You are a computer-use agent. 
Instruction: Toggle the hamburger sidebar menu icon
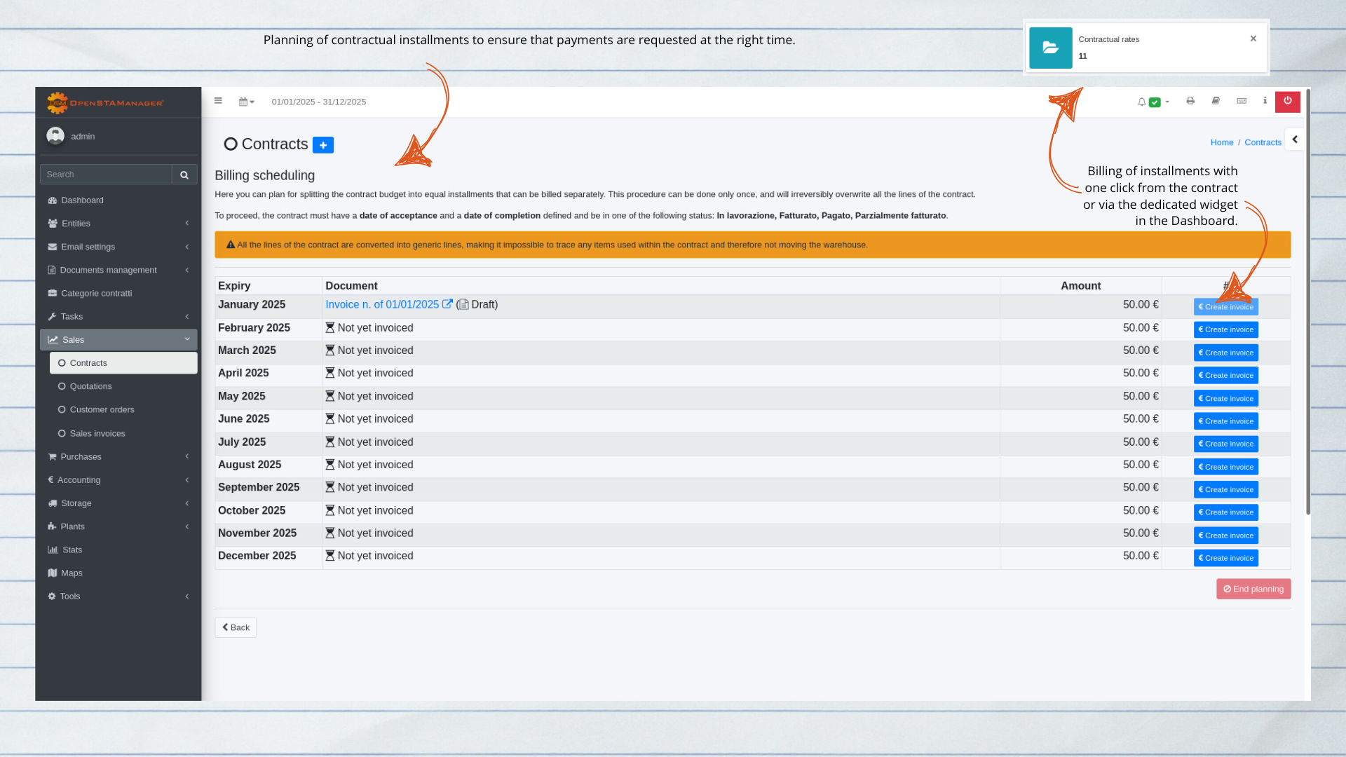218,101
